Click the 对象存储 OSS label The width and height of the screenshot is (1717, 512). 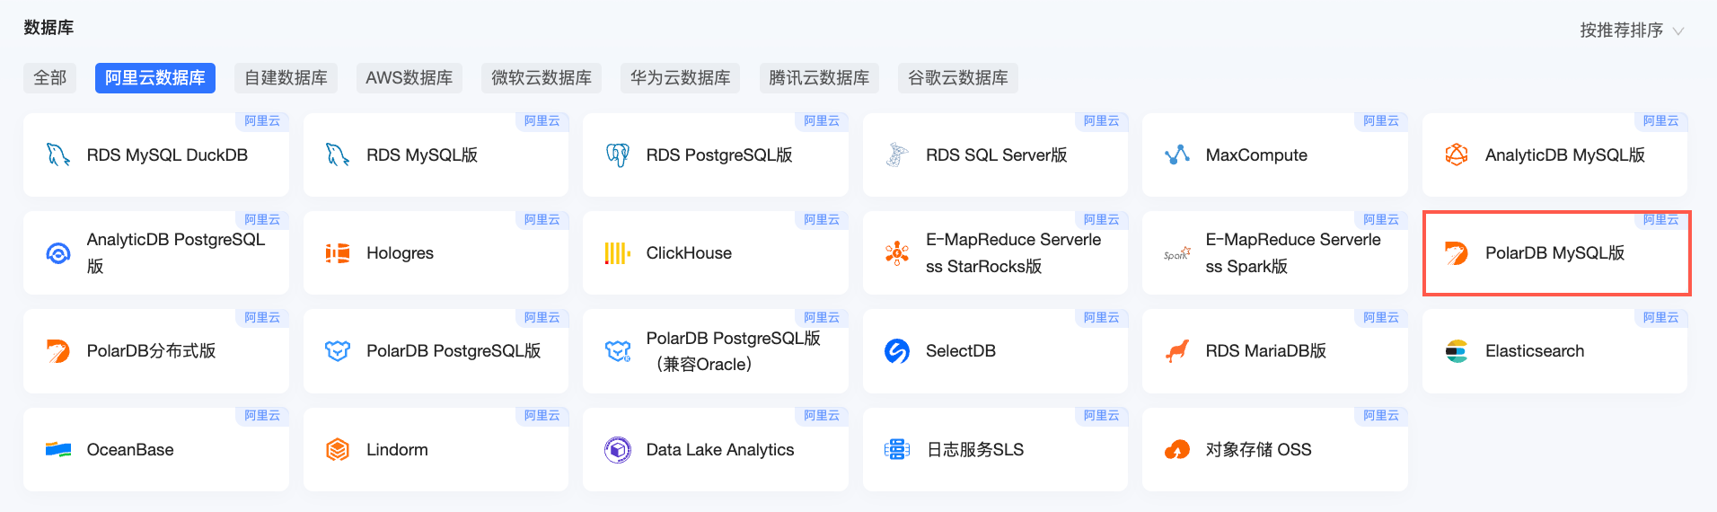[x=1258, y=450]
